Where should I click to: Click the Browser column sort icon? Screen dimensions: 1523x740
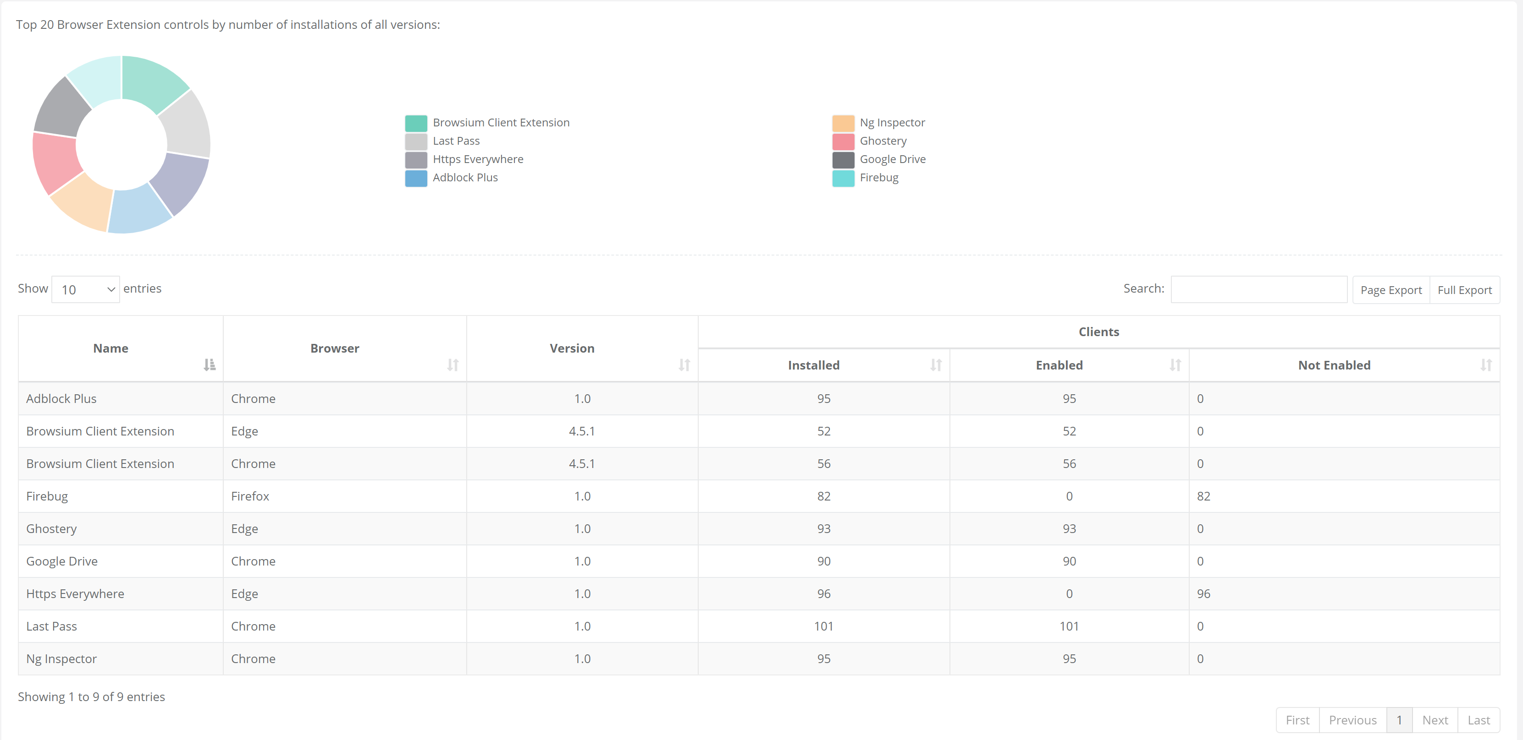452,365
